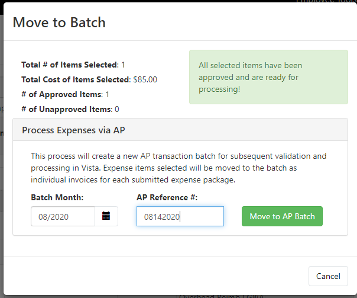357x298 pixels.
Task: Click the Total Cost of Items Selected label
Action: pos(76,79)
